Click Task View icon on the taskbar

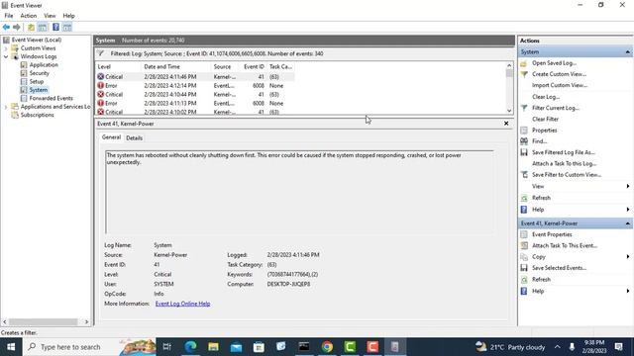click(x=167, y=347)
